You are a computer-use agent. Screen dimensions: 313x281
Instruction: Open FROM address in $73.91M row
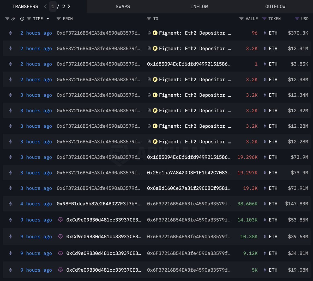[x=99, y=188]
